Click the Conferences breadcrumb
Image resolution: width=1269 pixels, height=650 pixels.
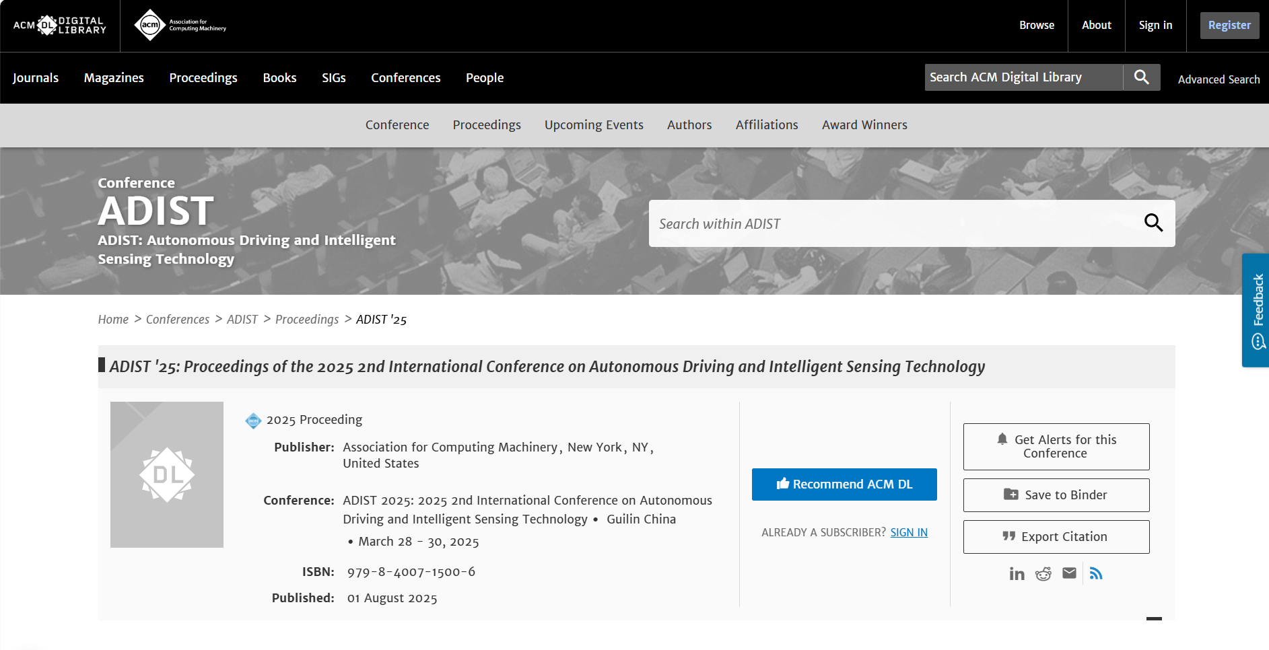click(x=178, y=319)
